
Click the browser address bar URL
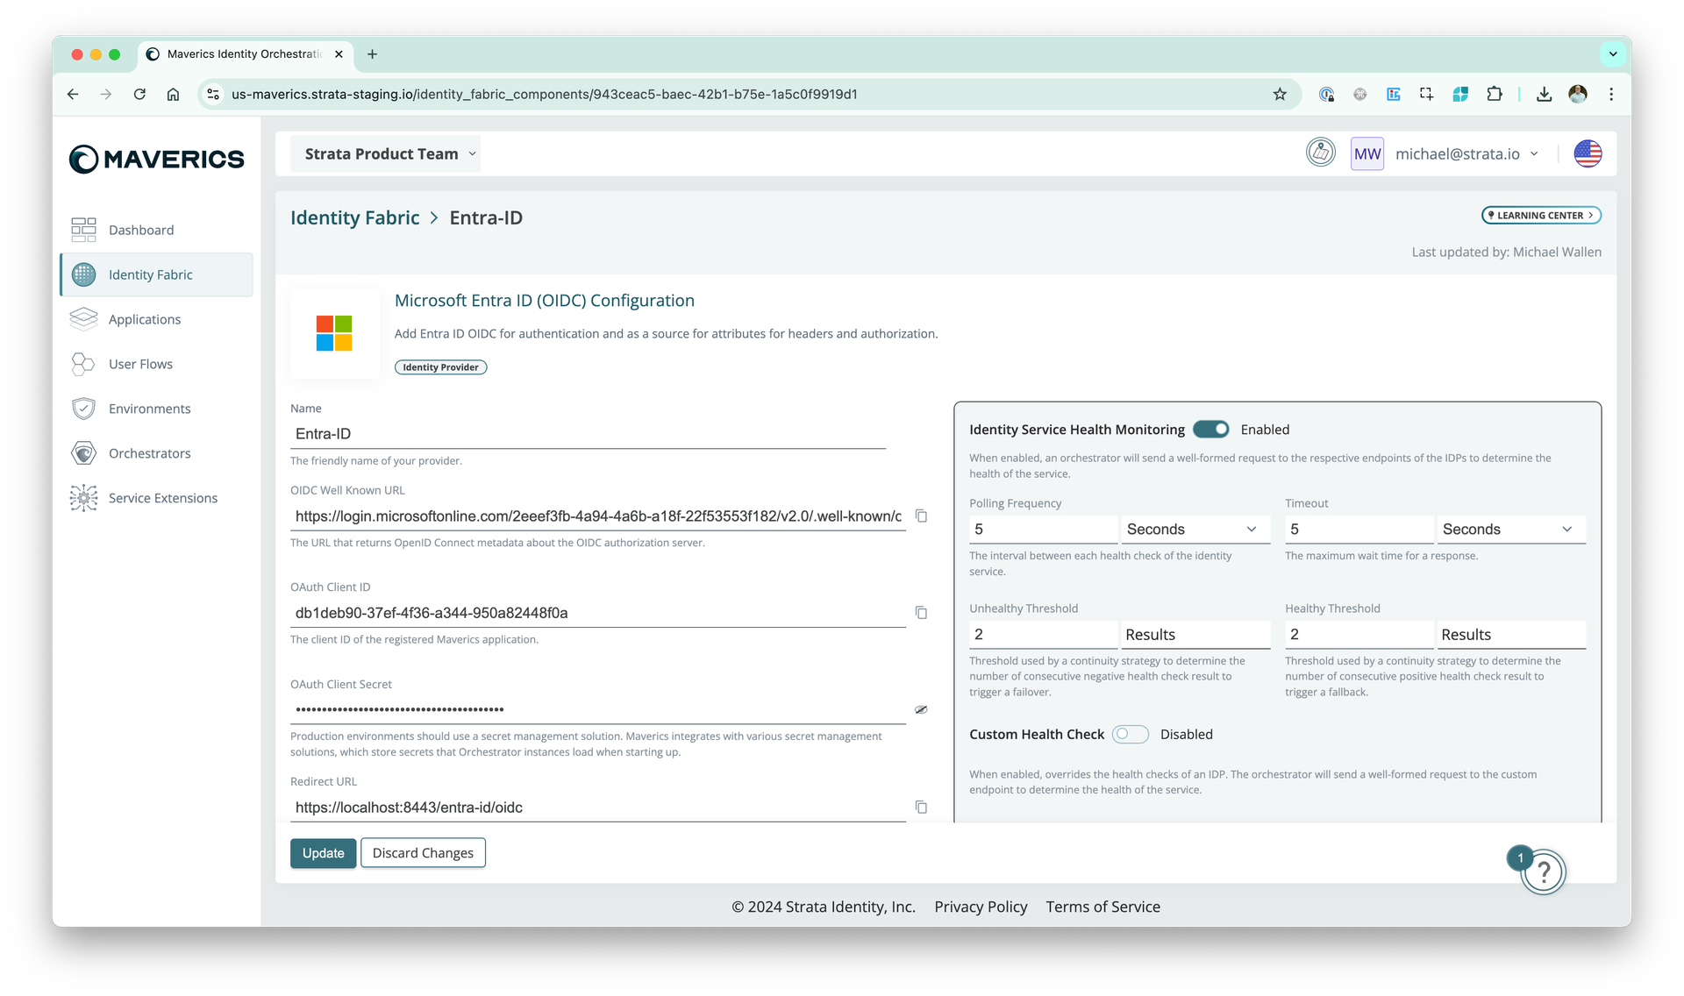[544, 94]
